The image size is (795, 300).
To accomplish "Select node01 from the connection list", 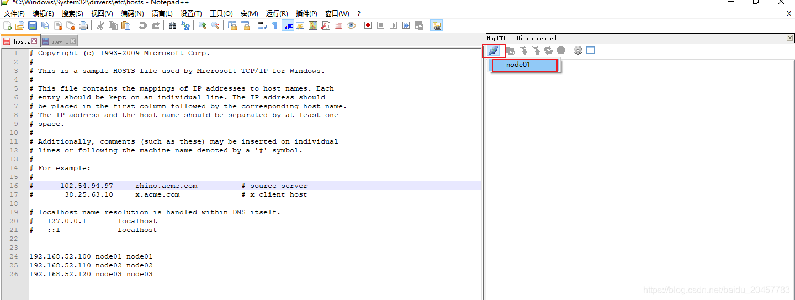I will tap(525, 65).
